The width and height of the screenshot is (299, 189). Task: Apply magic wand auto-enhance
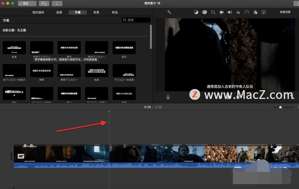pos(169,12)
